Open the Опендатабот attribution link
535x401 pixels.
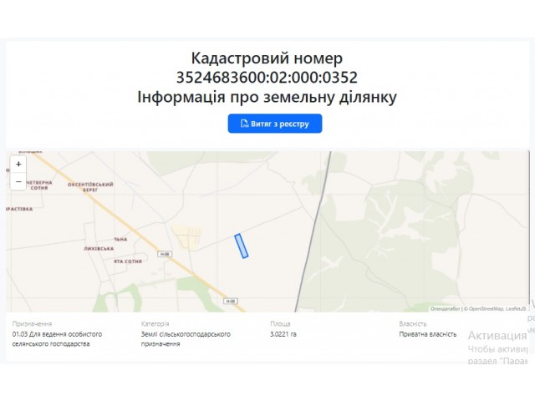(x=445, y=309)
